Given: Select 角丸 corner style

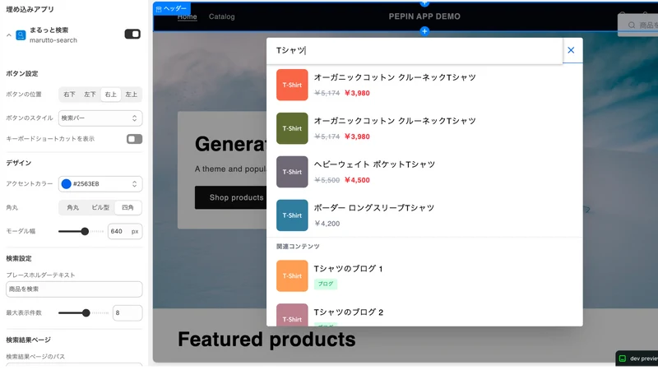Looking at the screenshot, I should tap(73, 208).
